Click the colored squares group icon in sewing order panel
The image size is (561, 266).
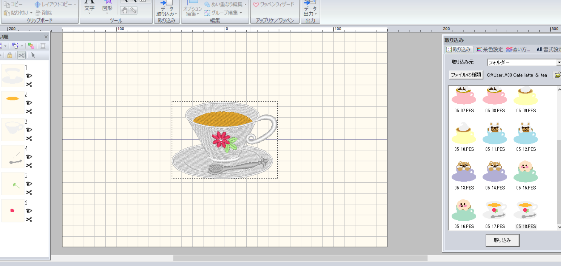[31, 46]
